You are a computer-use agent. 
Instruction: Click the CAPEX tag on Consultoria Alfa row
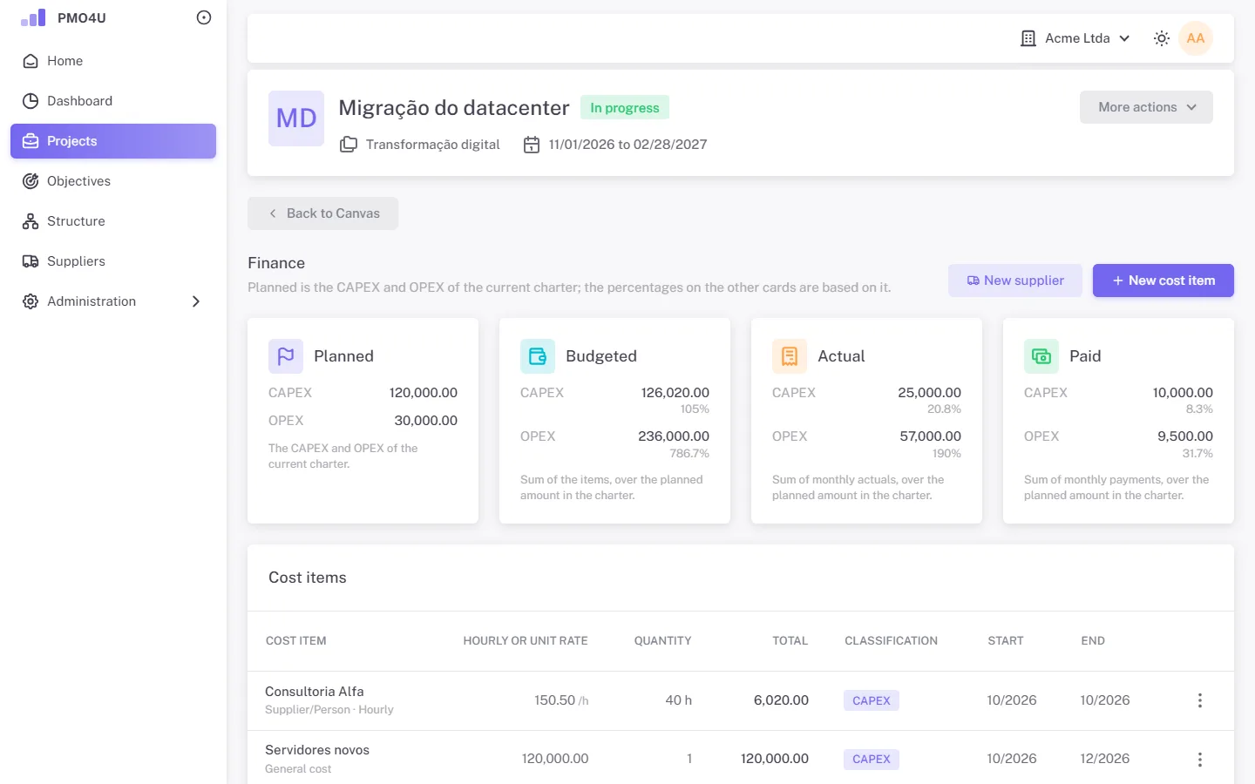(872, 700)
